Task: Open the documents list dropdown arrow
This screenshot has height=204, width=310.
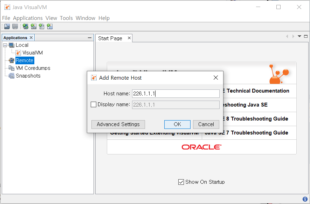Action: pos(299,36)
